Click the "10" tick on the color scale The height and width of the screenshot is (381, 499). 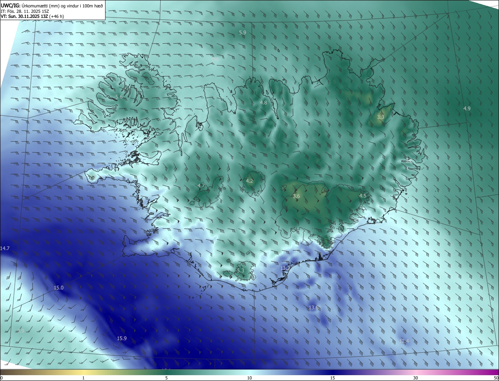coord(249,378)
